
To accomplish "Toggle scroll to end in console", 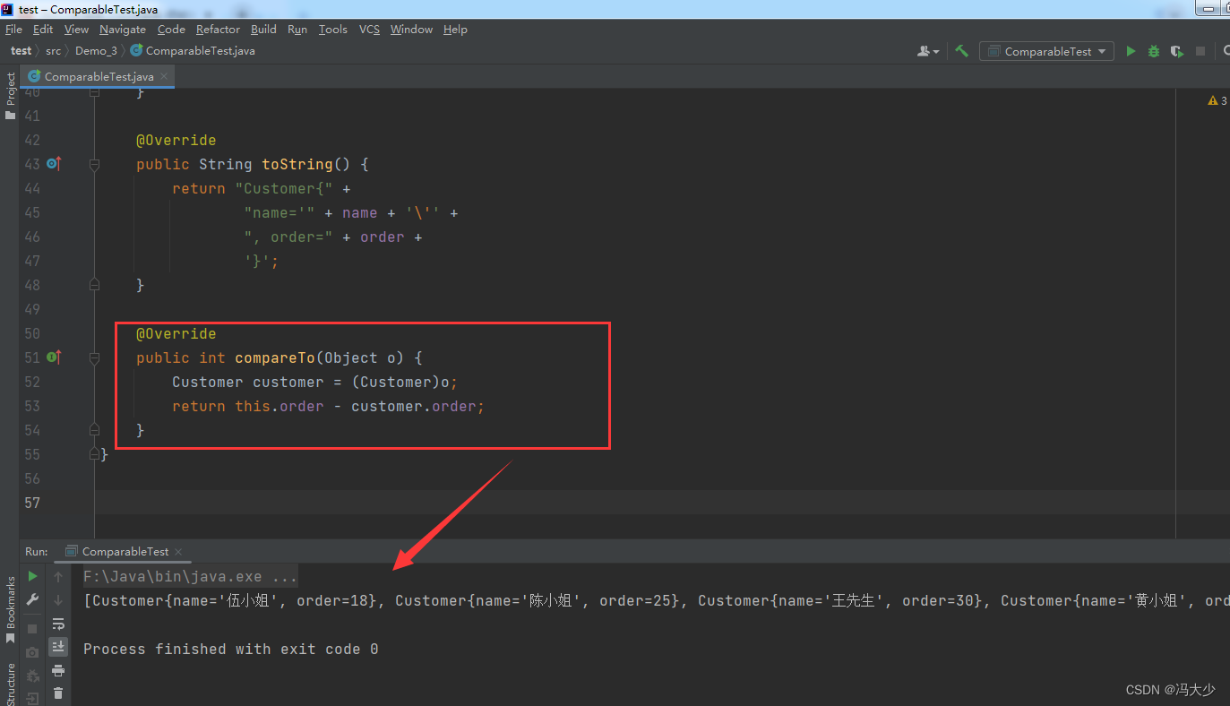I will [58, 646].
